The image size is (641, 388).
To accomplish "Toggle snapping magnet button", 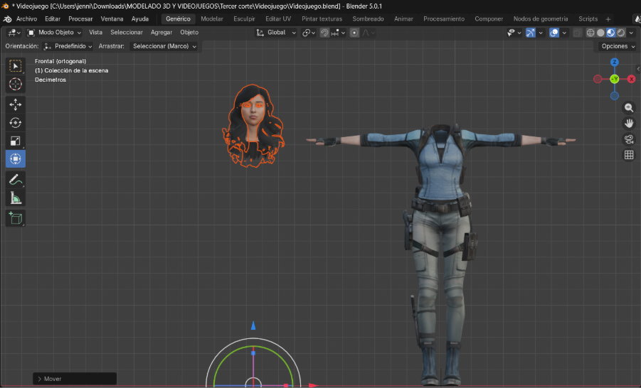I will coord(324,33).
